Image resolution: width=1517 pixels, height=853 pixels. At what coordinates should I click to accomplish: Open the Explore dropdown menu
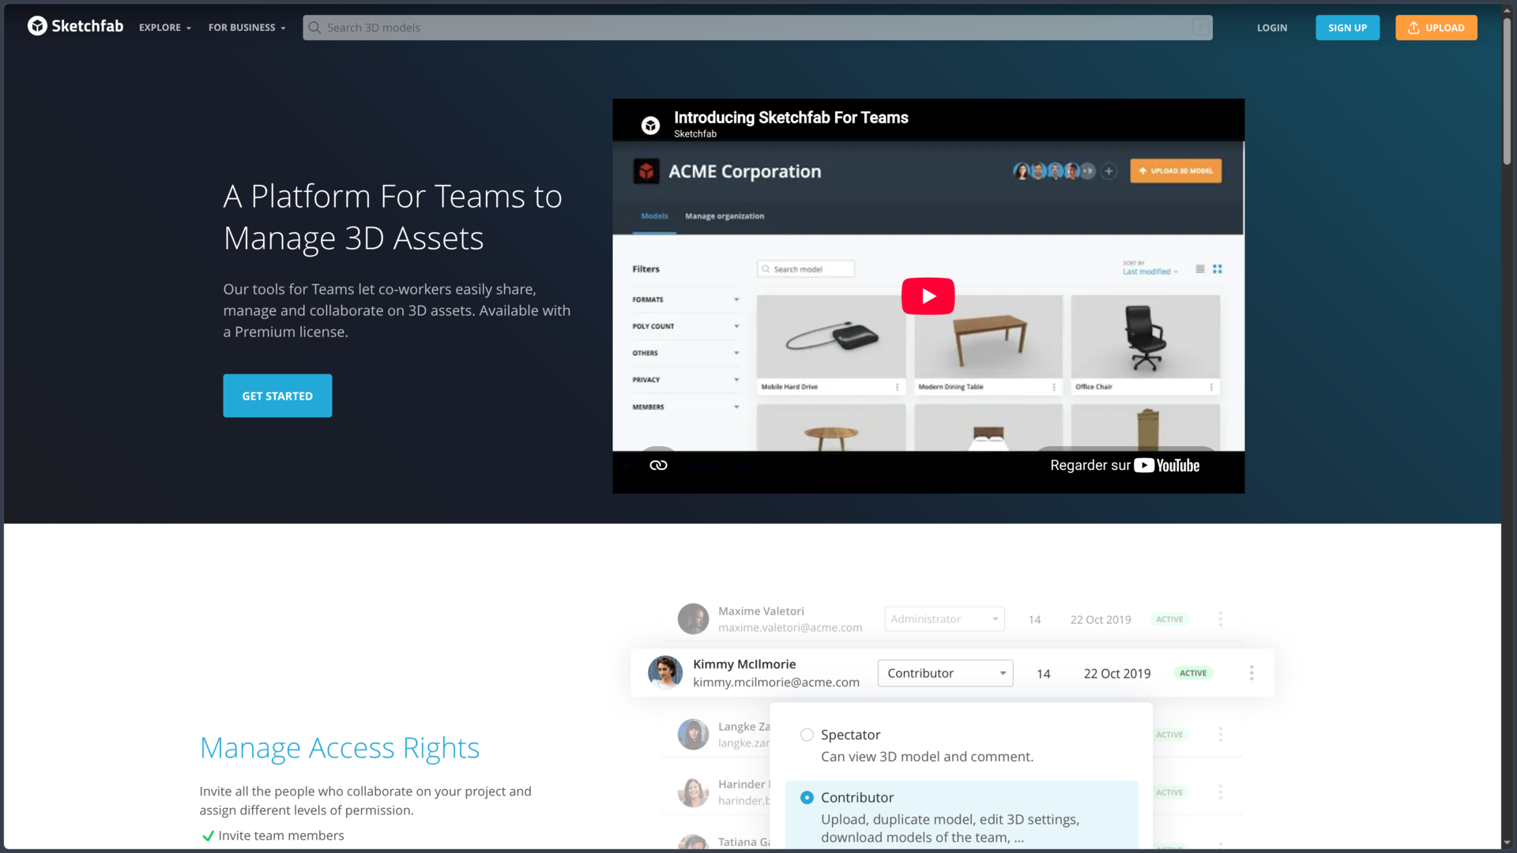pyautogui.click(x=165, y=28)
